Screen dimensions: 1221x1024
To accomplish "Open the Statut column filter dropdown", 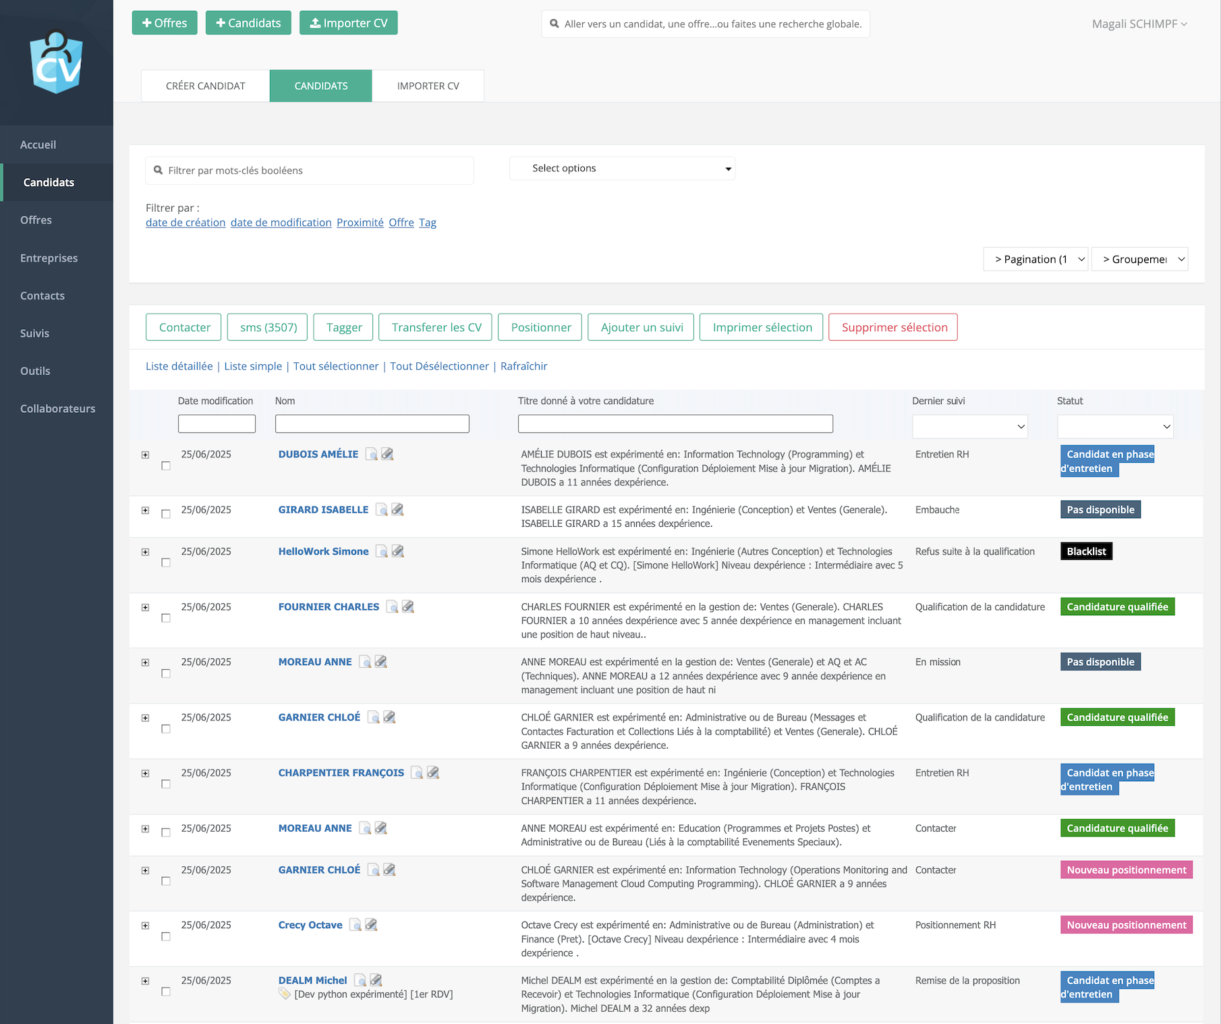I will (x=1115, y=426).
